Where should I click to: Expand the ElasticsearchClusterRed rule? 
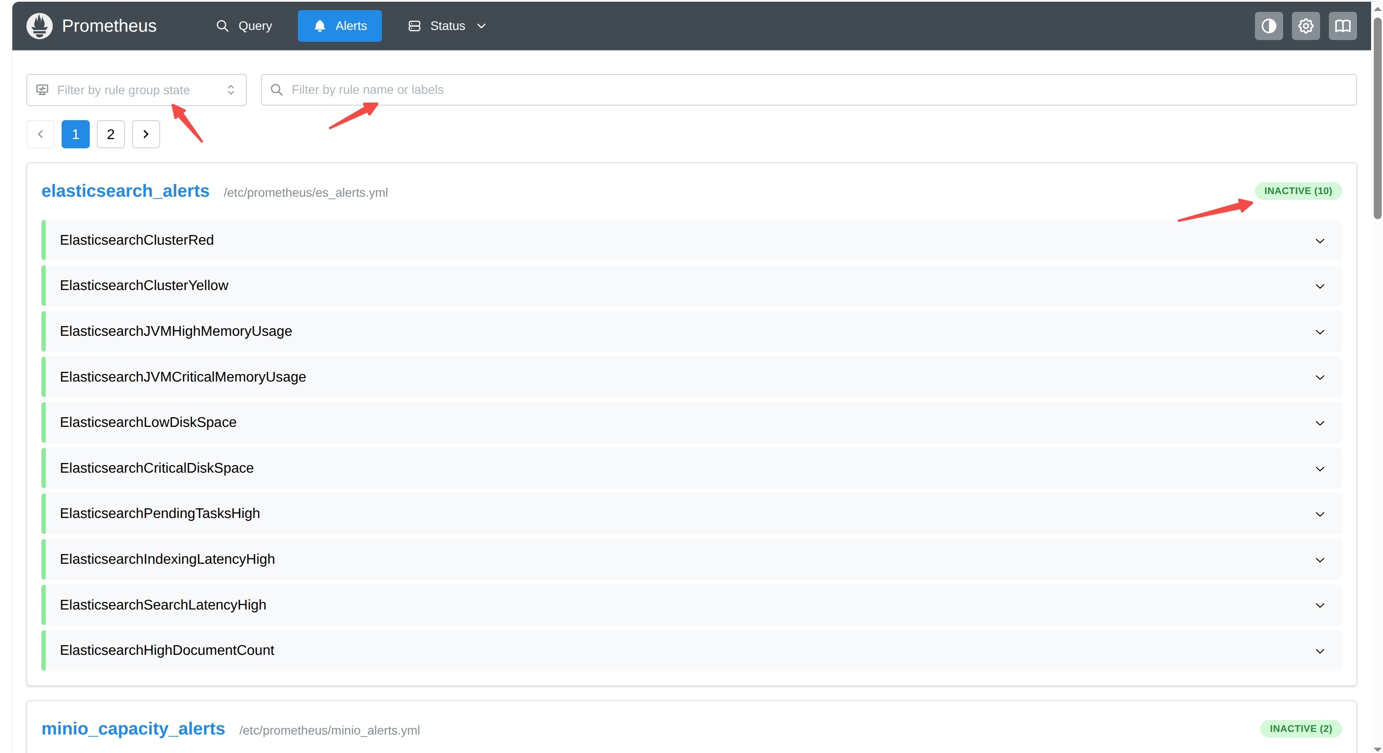point(692,240)
